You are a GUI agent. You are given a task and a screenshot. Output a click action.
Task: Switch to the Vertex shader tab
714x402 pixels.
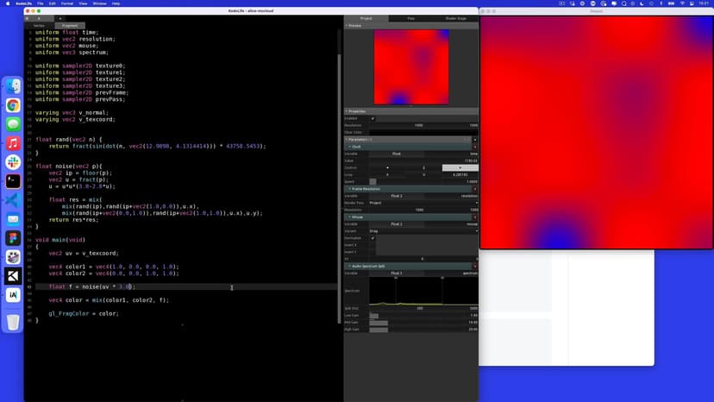(x=39, y=26)
